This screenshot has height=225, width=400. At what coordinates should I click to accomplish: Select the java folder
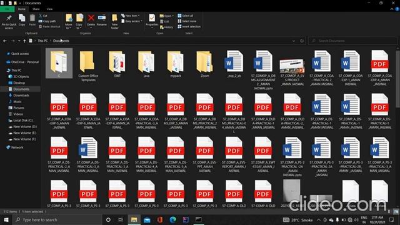tap(146, 64)
